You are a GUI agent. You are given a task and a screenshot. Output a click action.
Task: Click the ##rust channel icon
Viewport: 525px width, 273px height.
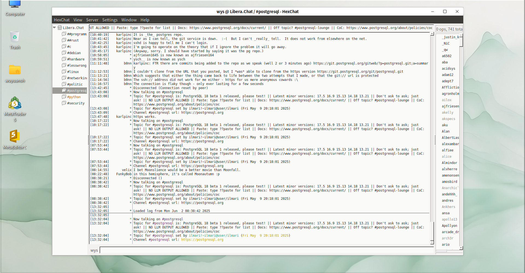pos(64,40)
